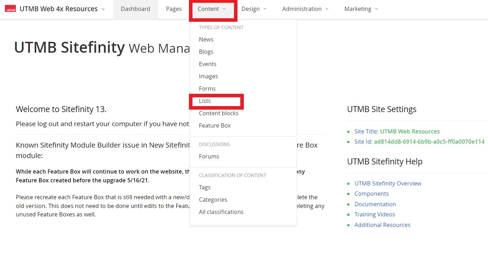Open the Pages section
Screen dimensions: 488x254
pyautogui.click(x=173, y=9)
